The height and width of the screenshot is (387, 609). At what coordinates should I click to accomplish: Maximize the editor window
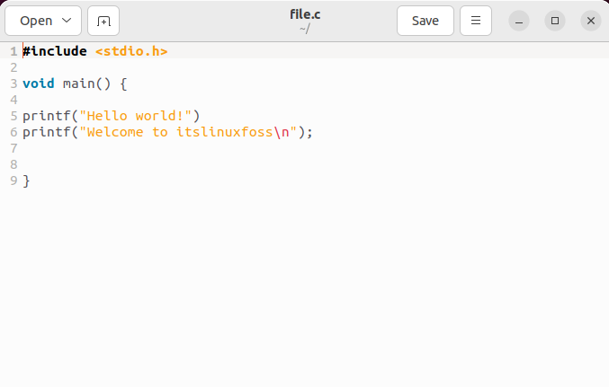click(x=555, y=21)
